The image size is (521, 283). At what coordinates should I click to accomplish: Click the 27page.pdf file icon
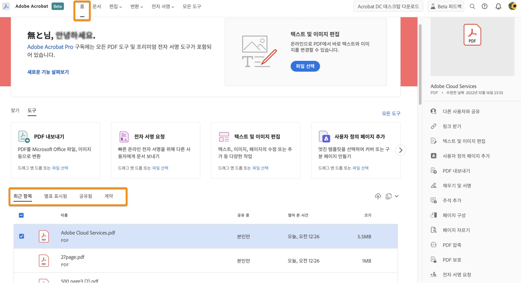[44, 261]
